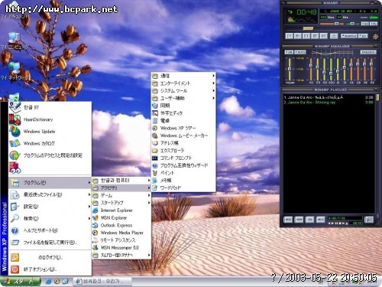The width and height of the screenshot is (382, 287).
Task: Launch ペイント from Accessories
Action: 183,173
